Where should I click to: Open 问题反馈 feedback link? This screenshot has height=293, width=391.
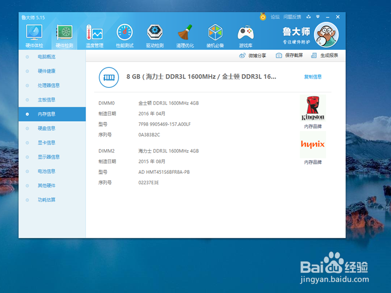tap(292, 17)
